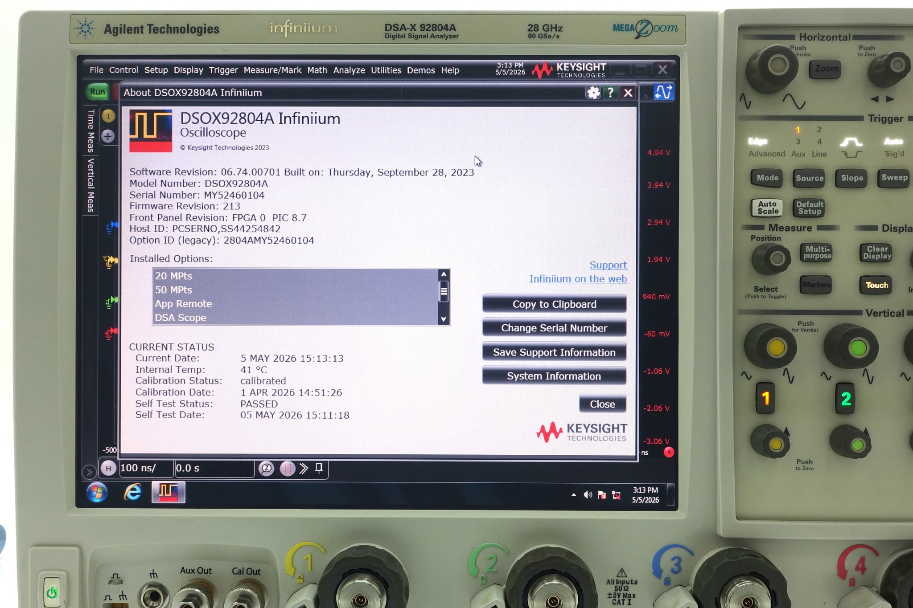913x608 pixels.
Task: Click the installed options scrollbar up arrow
Action: pyautogui.click(x=444, y=274)
